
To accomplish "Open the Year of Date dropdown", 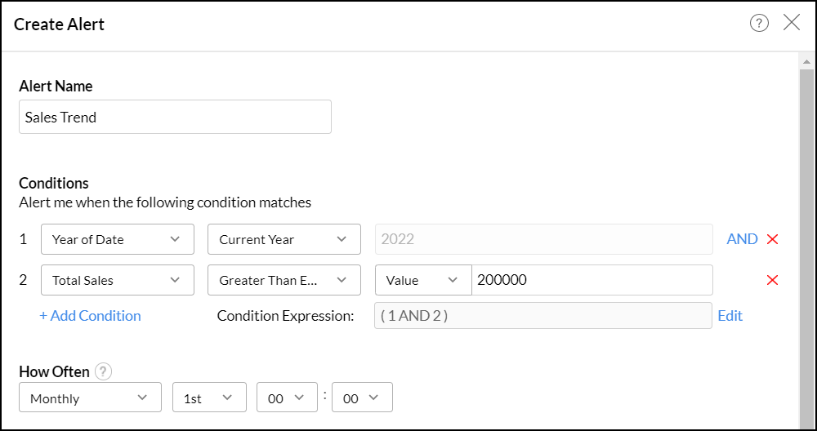I will [x=118, y=239].
